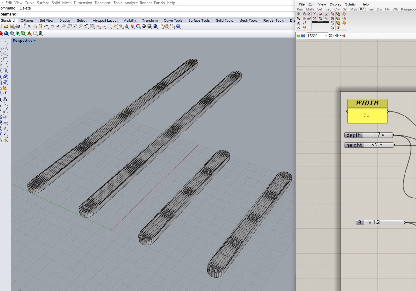This screenshot has width=416, height=291.
Task: Click Grasshopper sketch brush icon
Action: (x=344, y=35)
